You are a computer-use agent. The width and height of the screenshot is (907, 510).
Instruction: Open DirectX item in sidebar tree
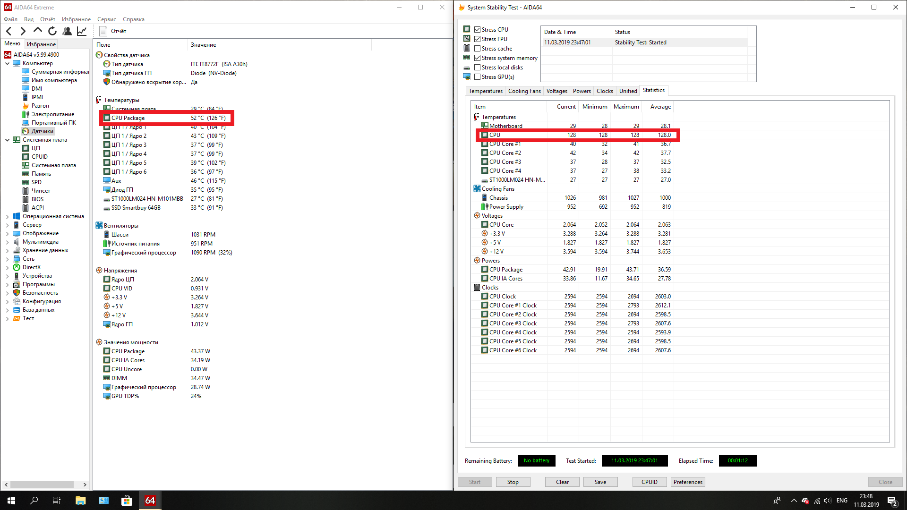(x=31, y=267)
